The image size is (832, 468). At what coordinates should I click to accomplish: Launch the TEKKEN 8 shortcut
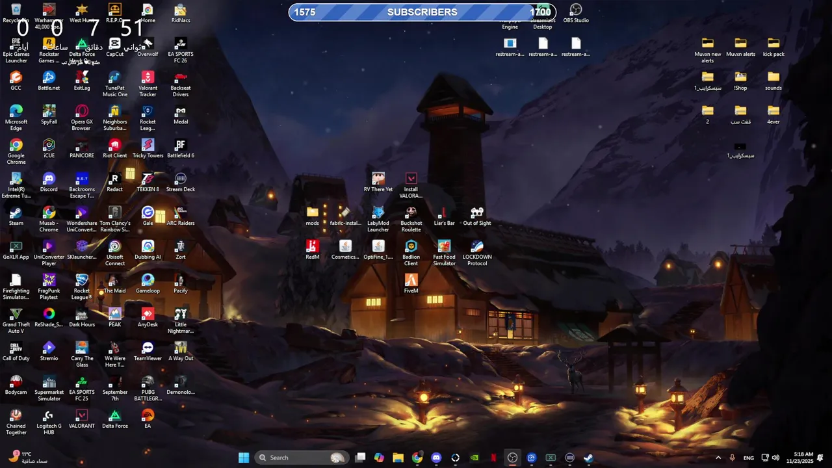[x=148, y=181]
